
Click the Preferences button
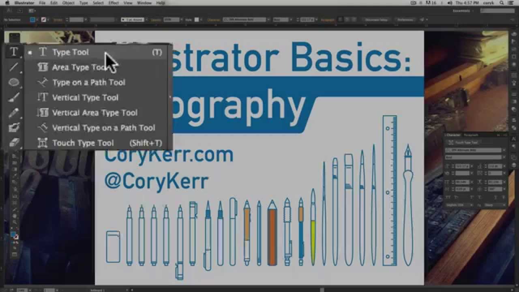405,19
